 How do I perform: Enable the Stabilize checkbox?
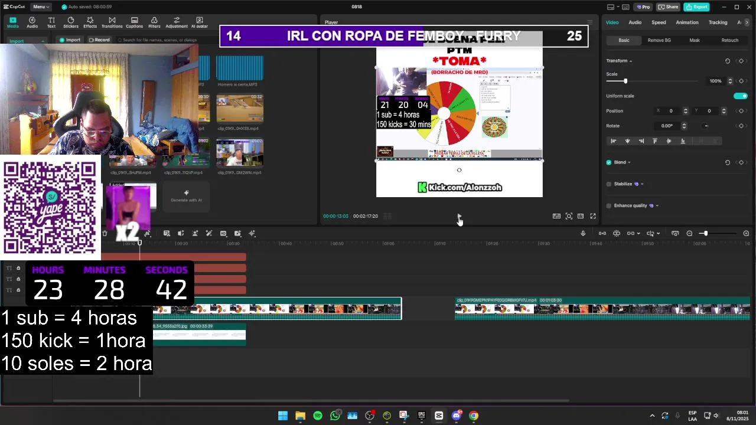pyautogui.click(x=609, y=184)
